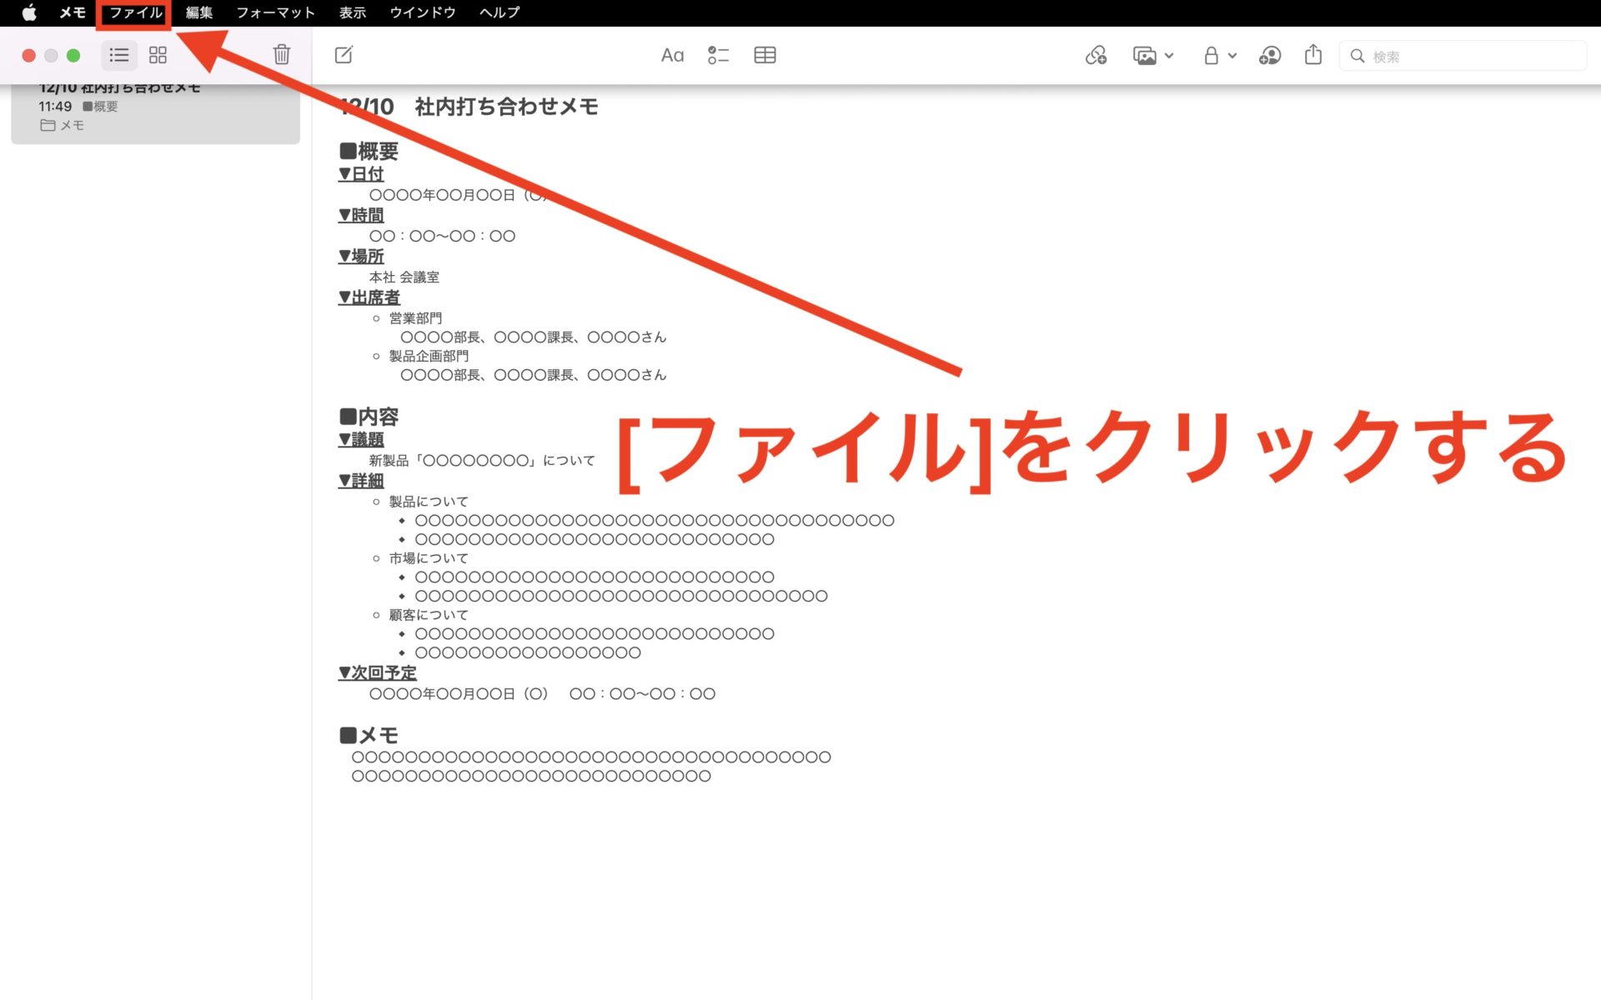
Task: Open the Aa text format options
Action: pyautogui.click(x=672, y=56)
